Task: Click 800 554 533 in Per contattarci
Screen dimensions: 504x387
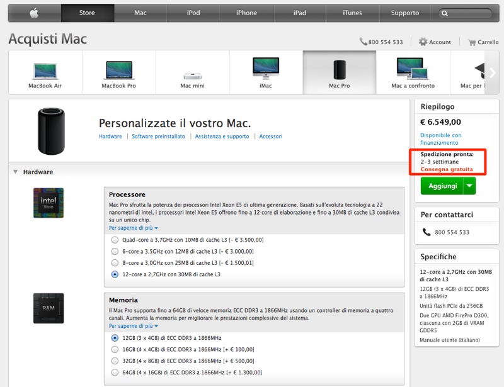Action: [452, 232]
